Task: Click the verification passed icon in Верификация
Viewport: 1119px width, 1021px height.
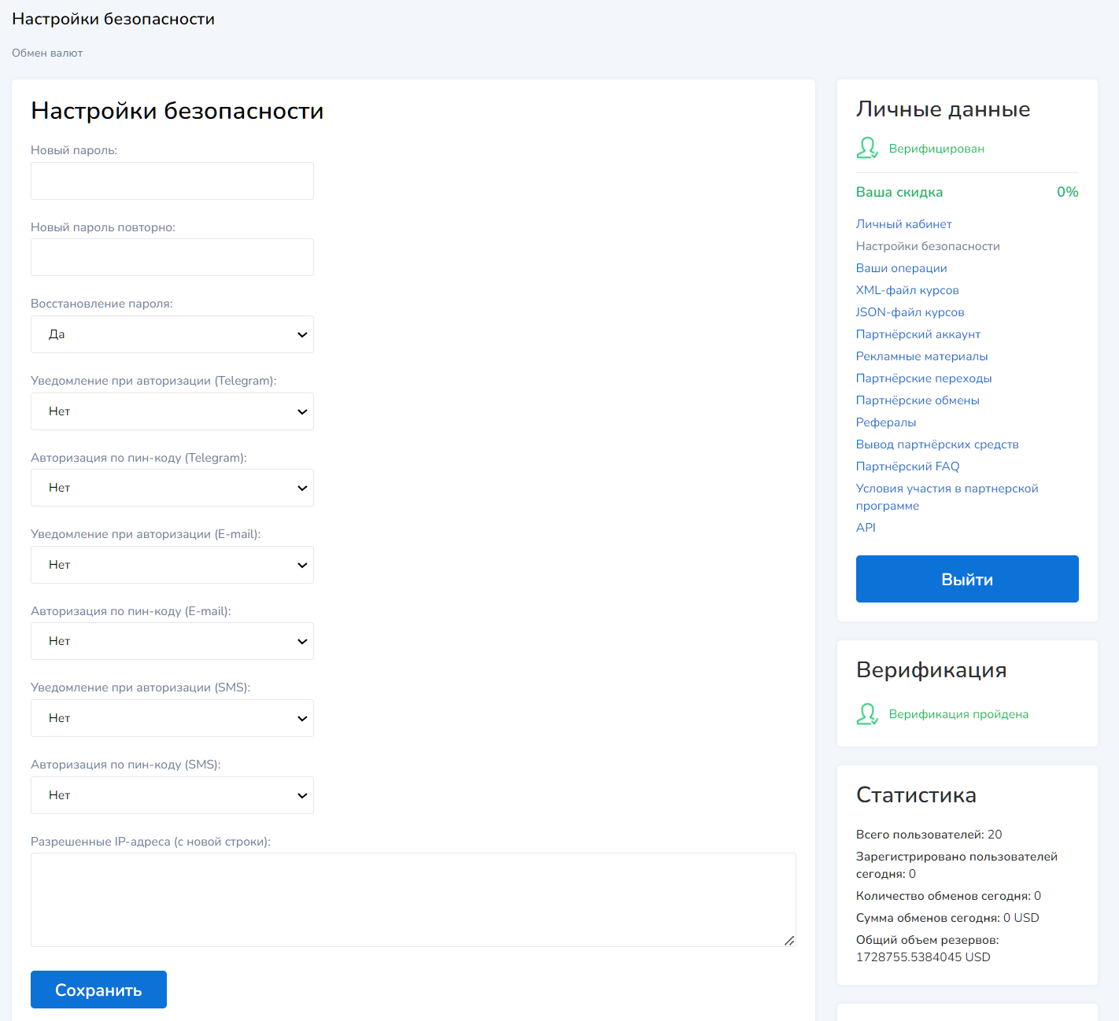Action: pyautogui.click(x=867, y=713)
